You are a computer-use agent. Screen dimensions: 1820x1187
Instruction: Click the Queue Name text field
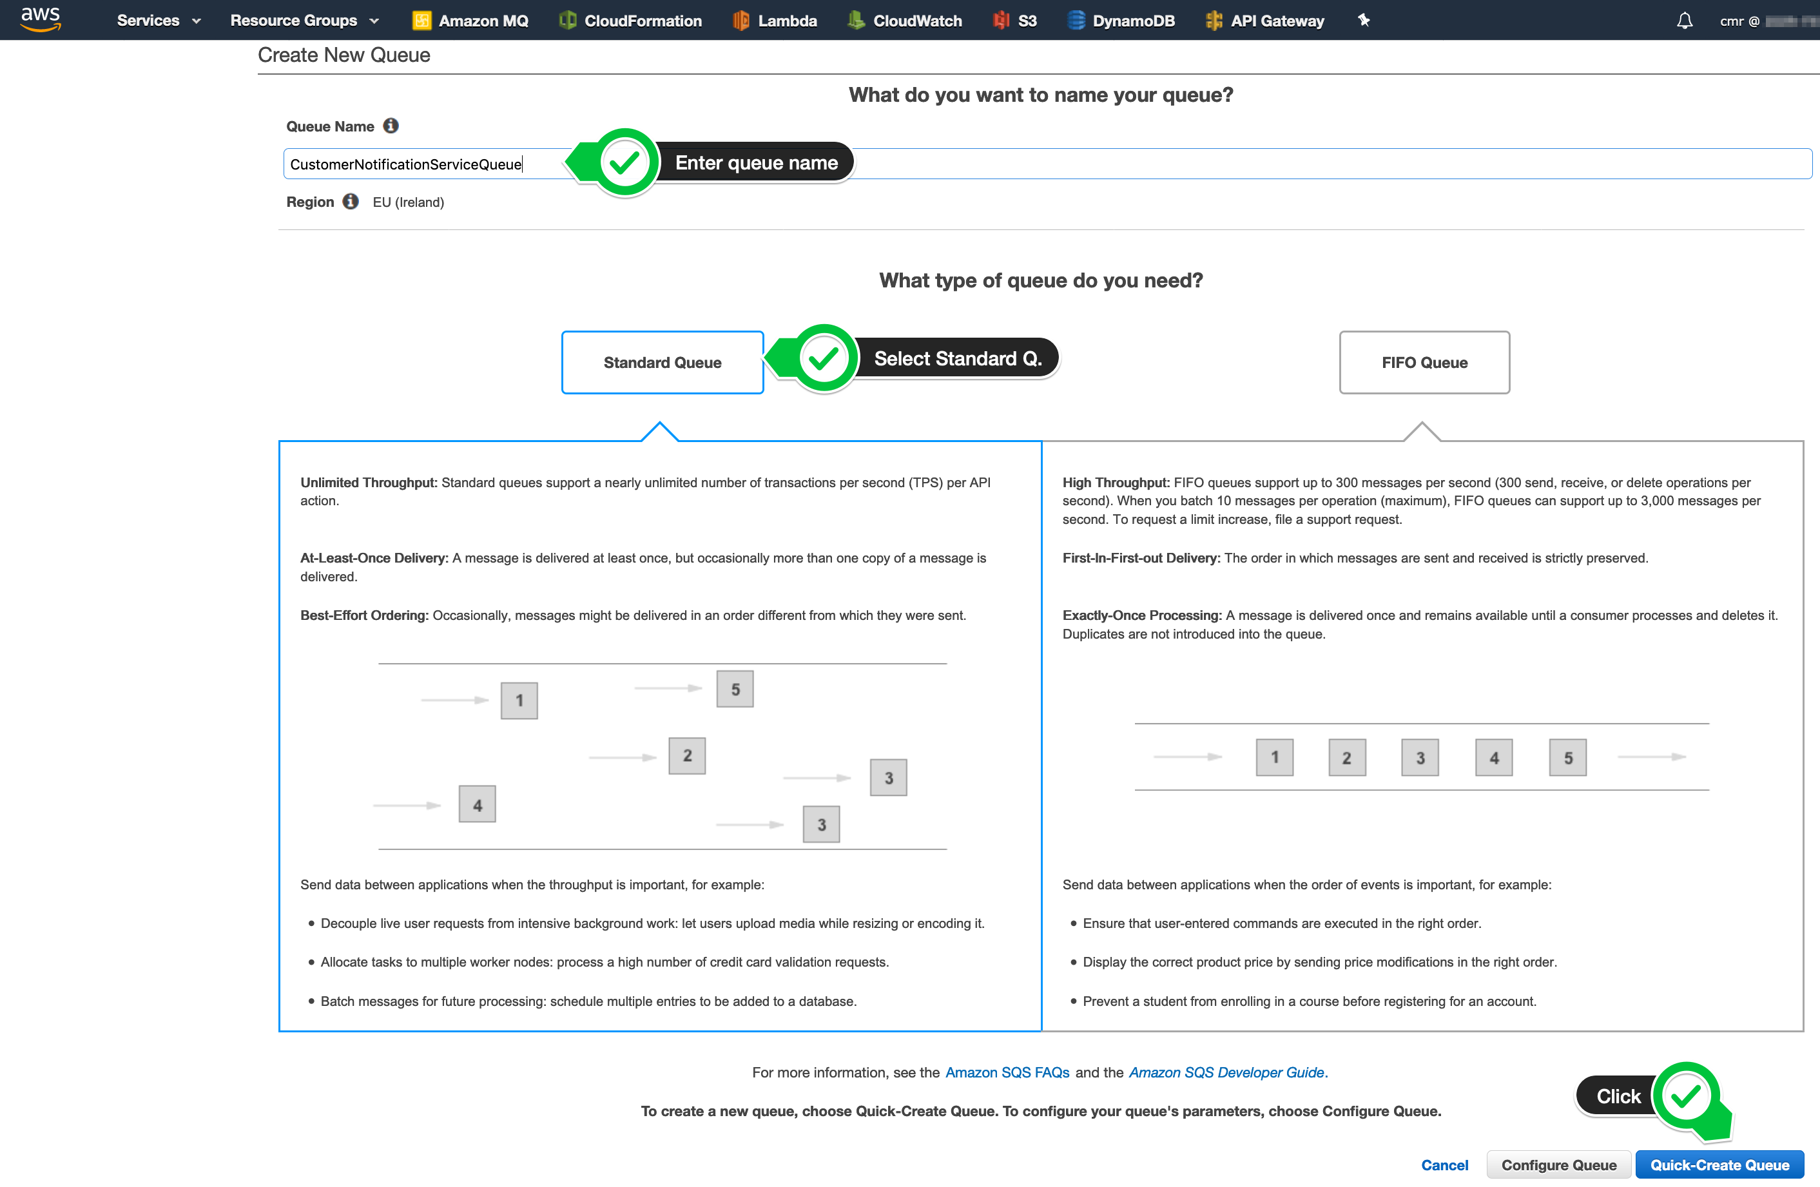click(x=1048, y=164)
